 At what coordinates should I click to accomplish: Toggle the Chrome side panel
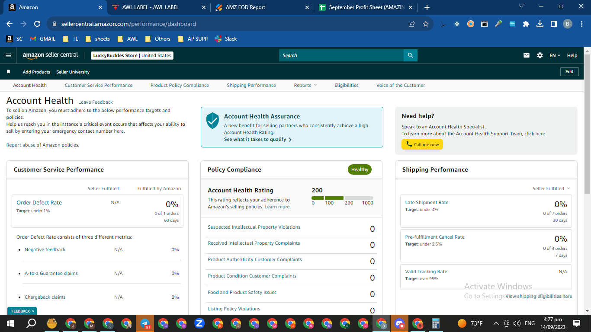click(554, 24)
